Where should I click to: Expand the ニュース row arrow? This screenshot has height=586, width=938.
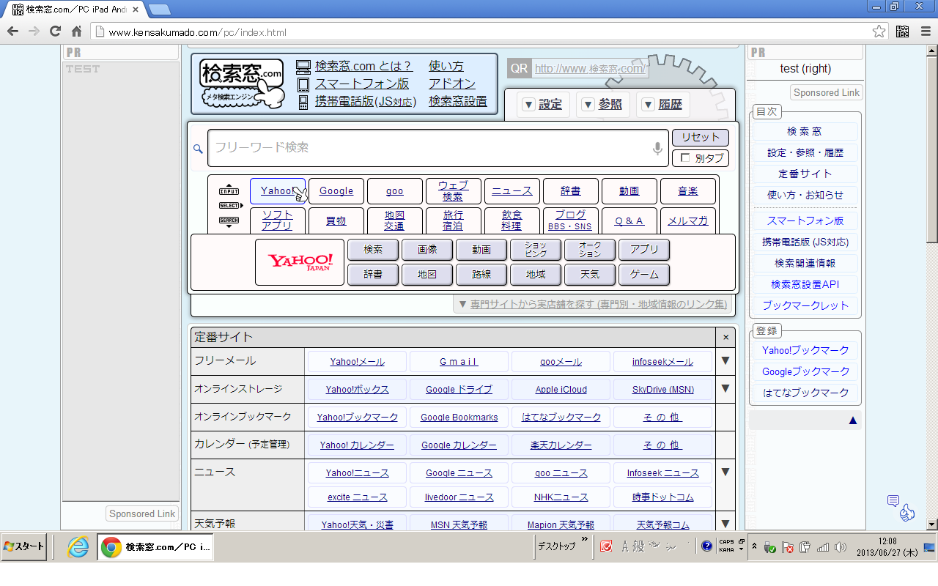725,472
